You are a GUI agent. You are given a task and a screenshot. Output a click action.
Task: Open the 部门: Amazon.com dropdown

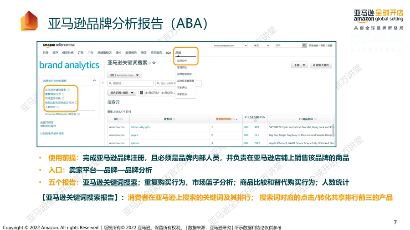coord(124,75)
